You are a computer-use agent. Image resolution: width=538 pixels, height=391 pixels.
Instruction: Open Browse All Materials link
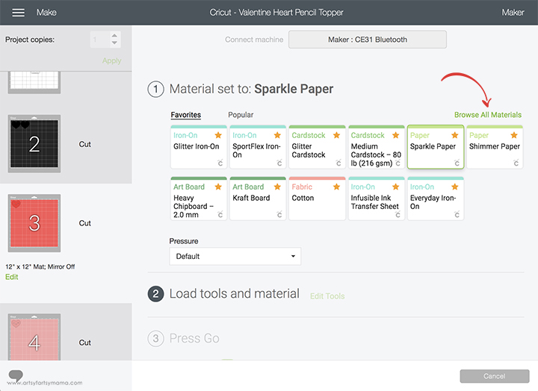point(488,115)
